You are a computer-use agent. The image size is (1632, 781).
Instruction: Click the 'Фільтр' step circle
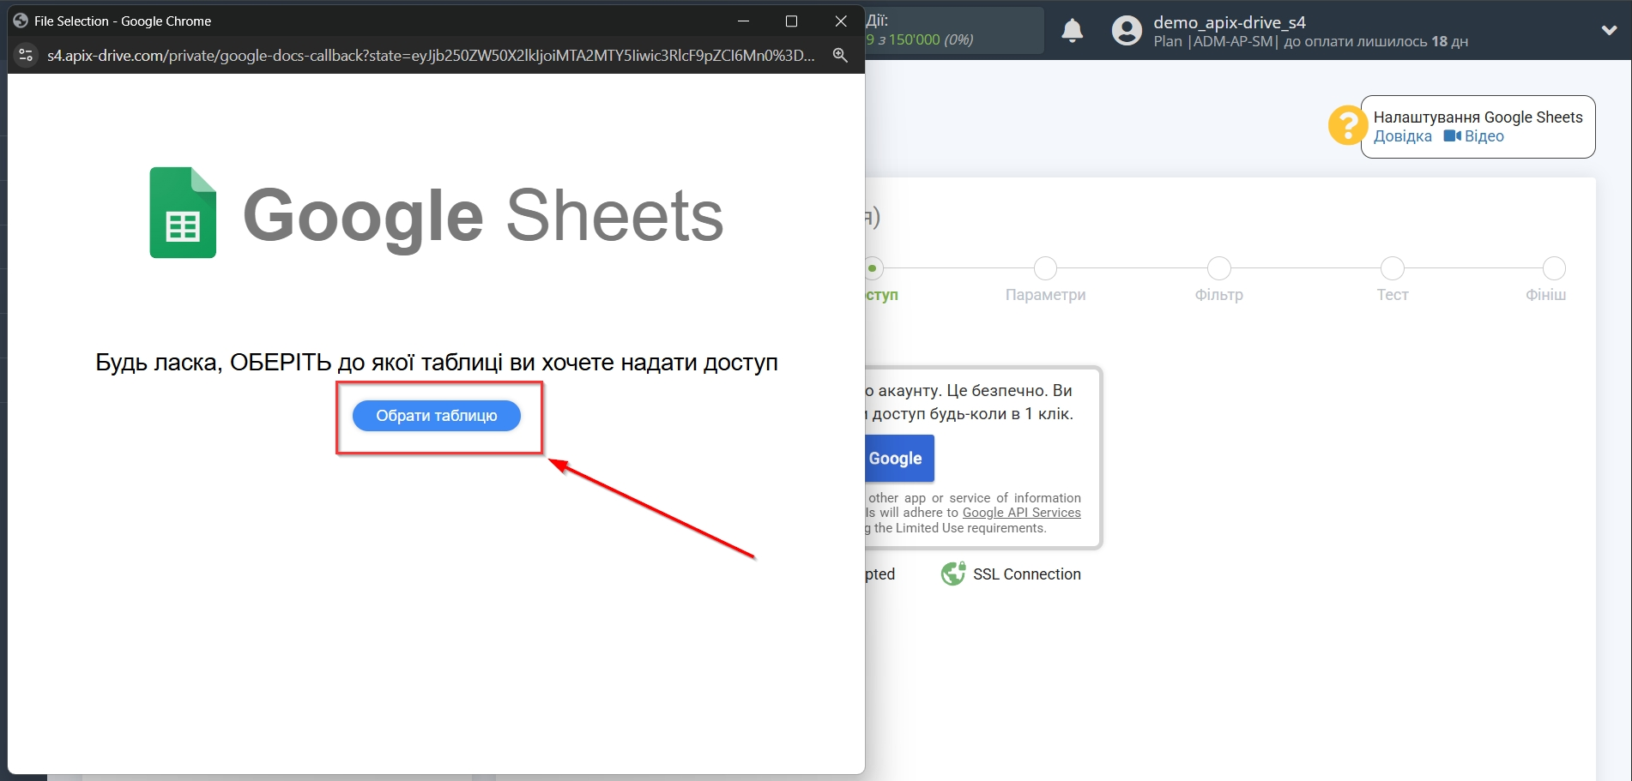tap(1218, 268)
